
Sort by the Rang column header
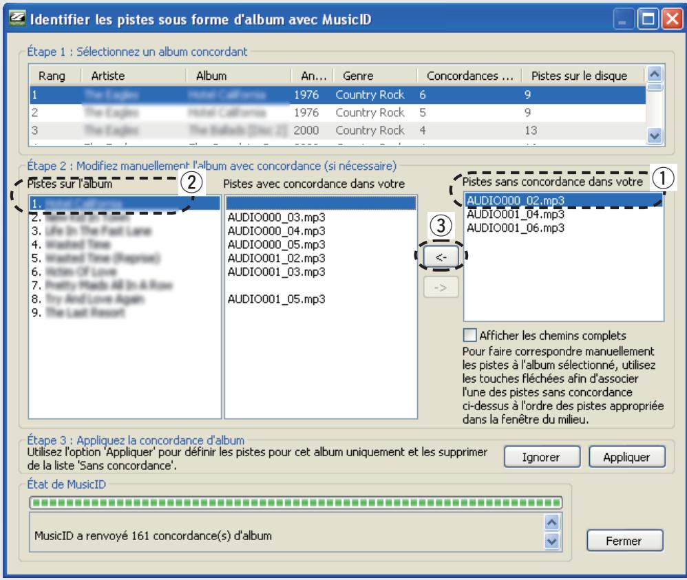pyautogui.click(x=56, y=76)
